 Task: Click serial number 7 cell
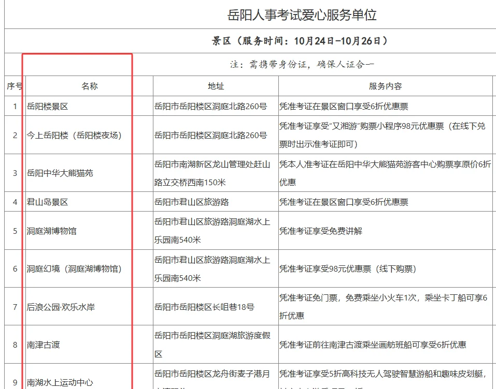click(15, 307)
